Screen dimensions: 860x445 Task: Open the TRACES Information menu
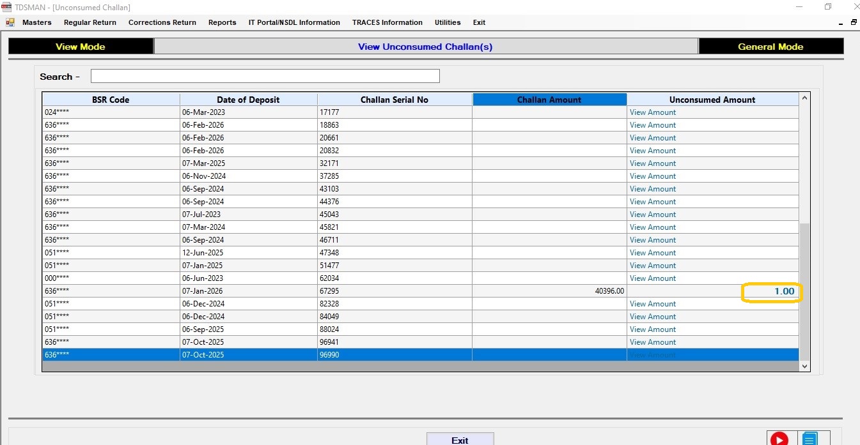point(387,22)
